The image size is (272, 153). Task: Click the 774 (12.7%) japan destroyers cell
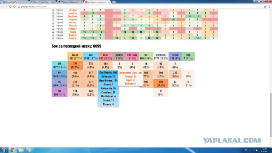click(75, 65)
